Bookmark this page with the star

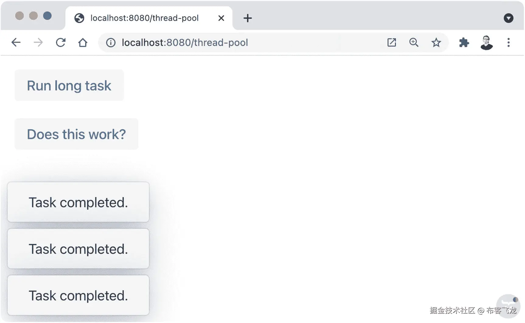coord(436,43)
